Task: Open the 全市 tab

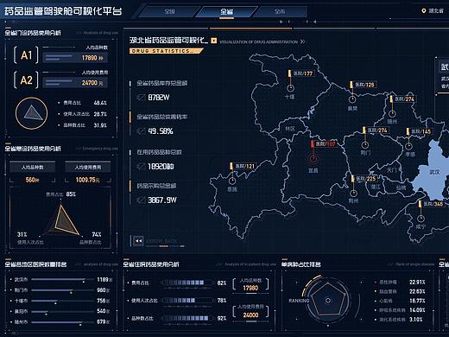Action: (x=280, y=11)
